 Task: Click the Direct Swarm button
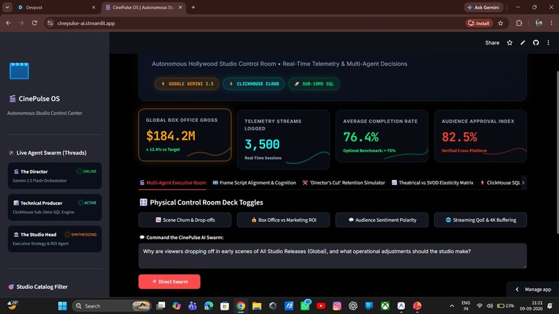169,281
